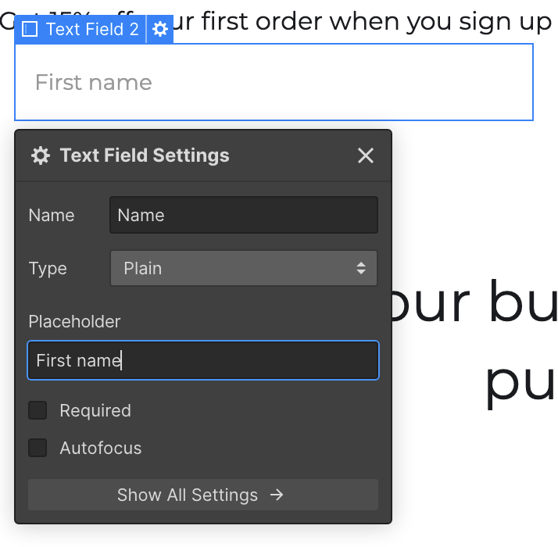The width and height of the screenshot is (558, 547).
Task: Click the Show All Settings button
Action: [x=203, y=495]
